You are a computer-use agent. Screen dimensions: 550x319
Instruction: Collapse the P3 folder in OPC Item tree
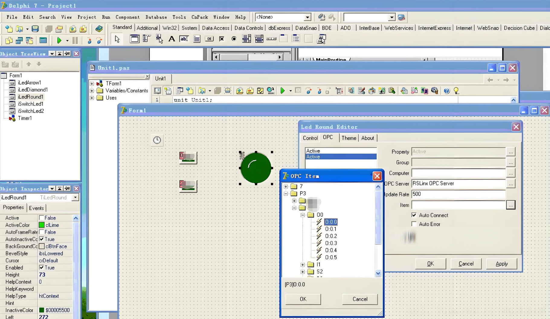coord(286,193)
